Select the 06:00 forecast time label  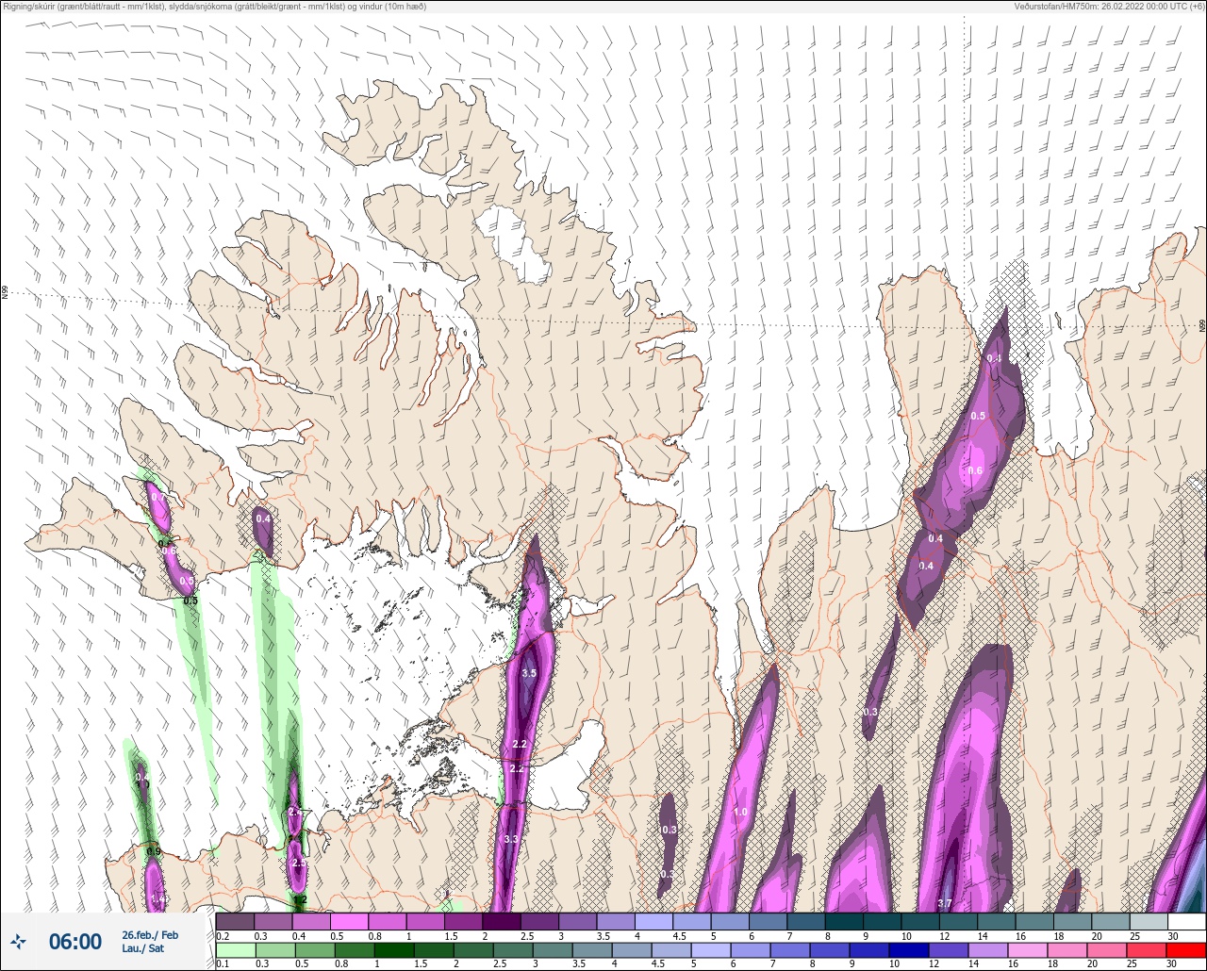75,942
